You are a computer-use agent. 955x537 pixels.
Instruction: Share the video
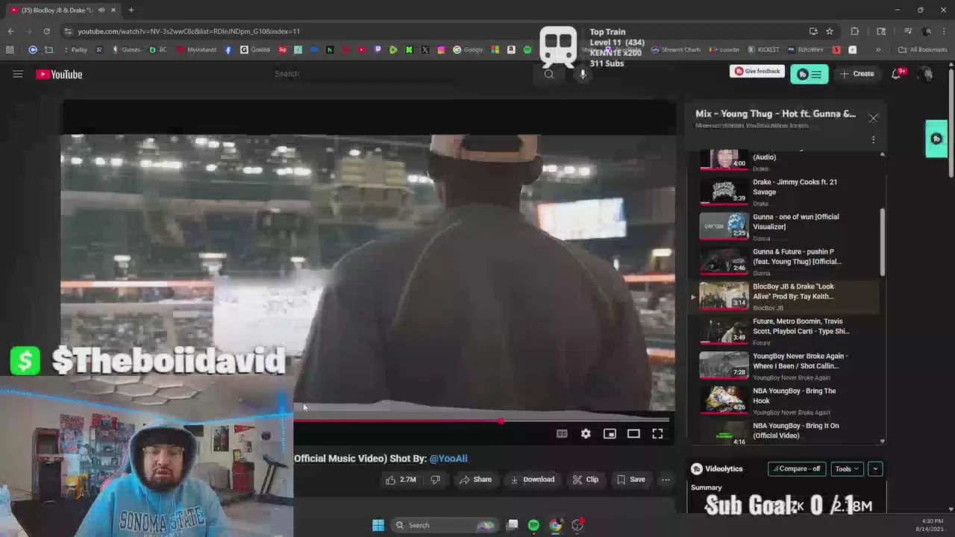pyautogui.click(x=475, y=480)
